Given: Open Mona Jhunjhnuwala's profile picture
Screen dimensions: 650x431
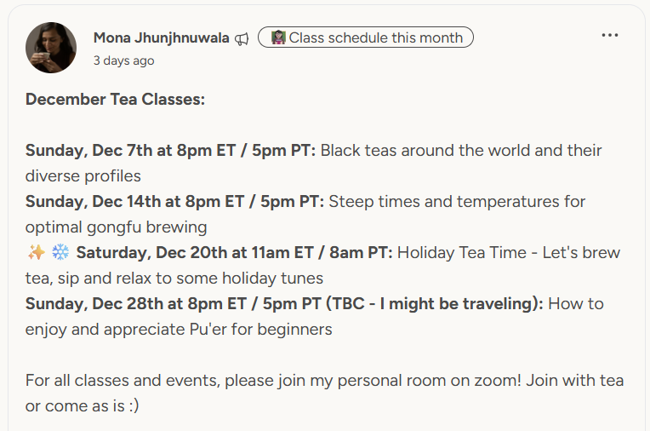Looking at the screenshot, I should click(52, 48).
